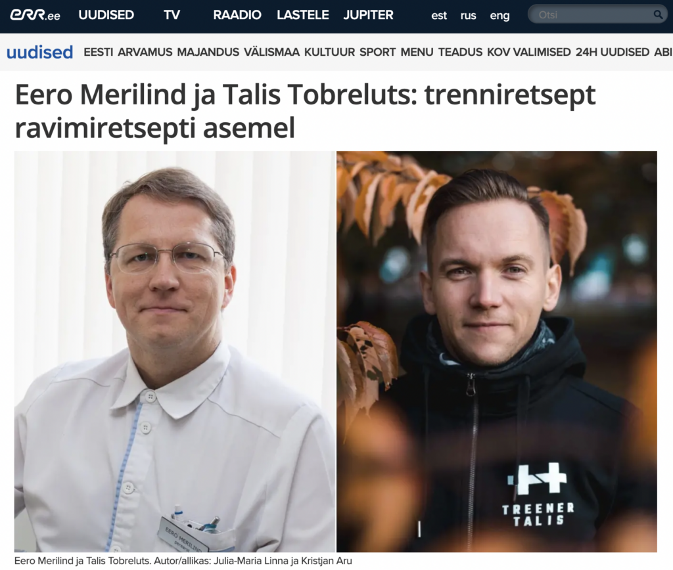Click the ERR.ee logo
This screenshot has height=570, width=673.
pyautogui.click(x=35, y=16)
